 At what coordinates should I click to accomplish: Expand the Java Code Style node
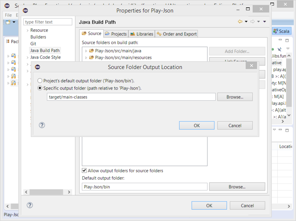click(28, 58)
